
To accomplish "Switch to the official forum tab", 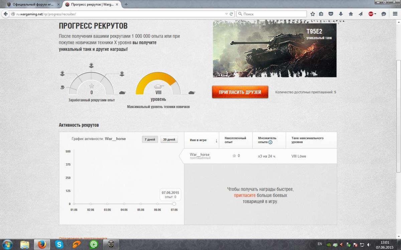I will [32, 4].
